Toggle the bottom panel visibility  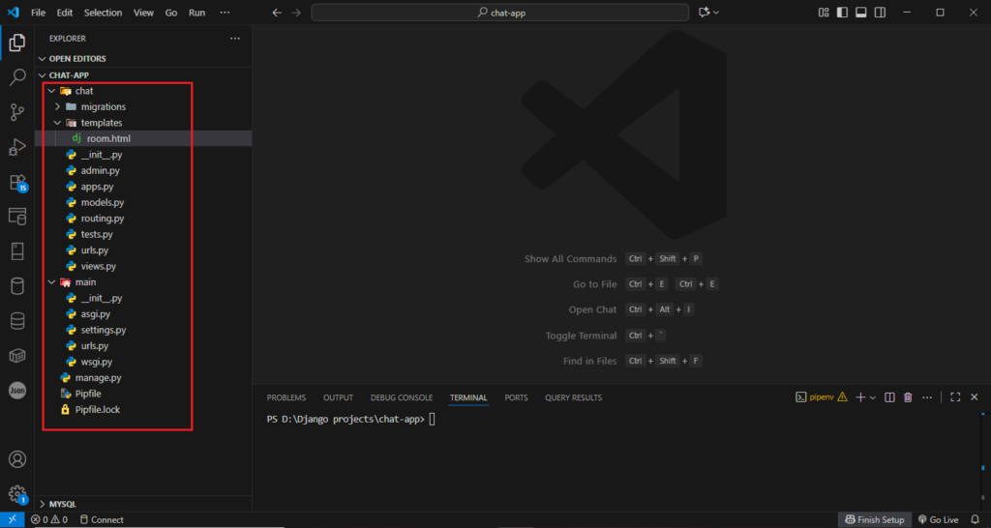point(860,13)
